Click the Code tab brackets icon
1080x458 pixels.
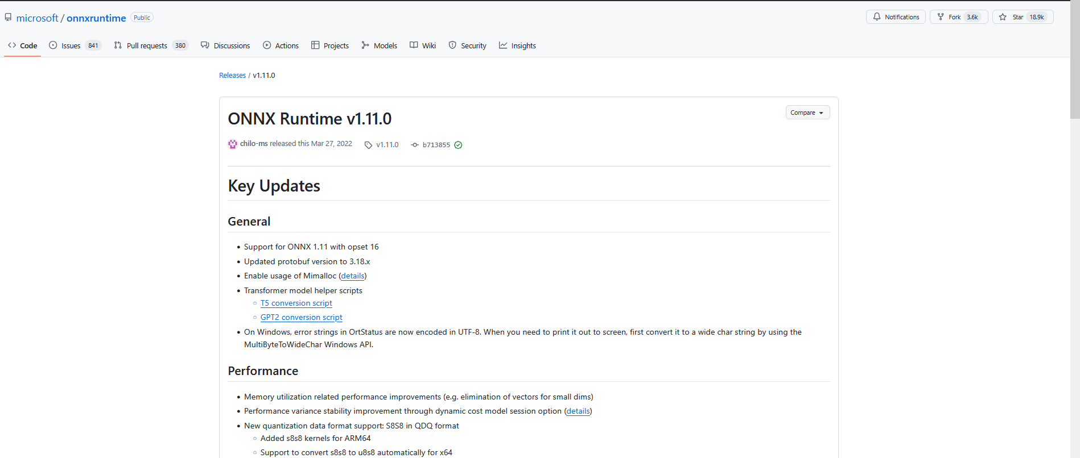click(12, 45)
